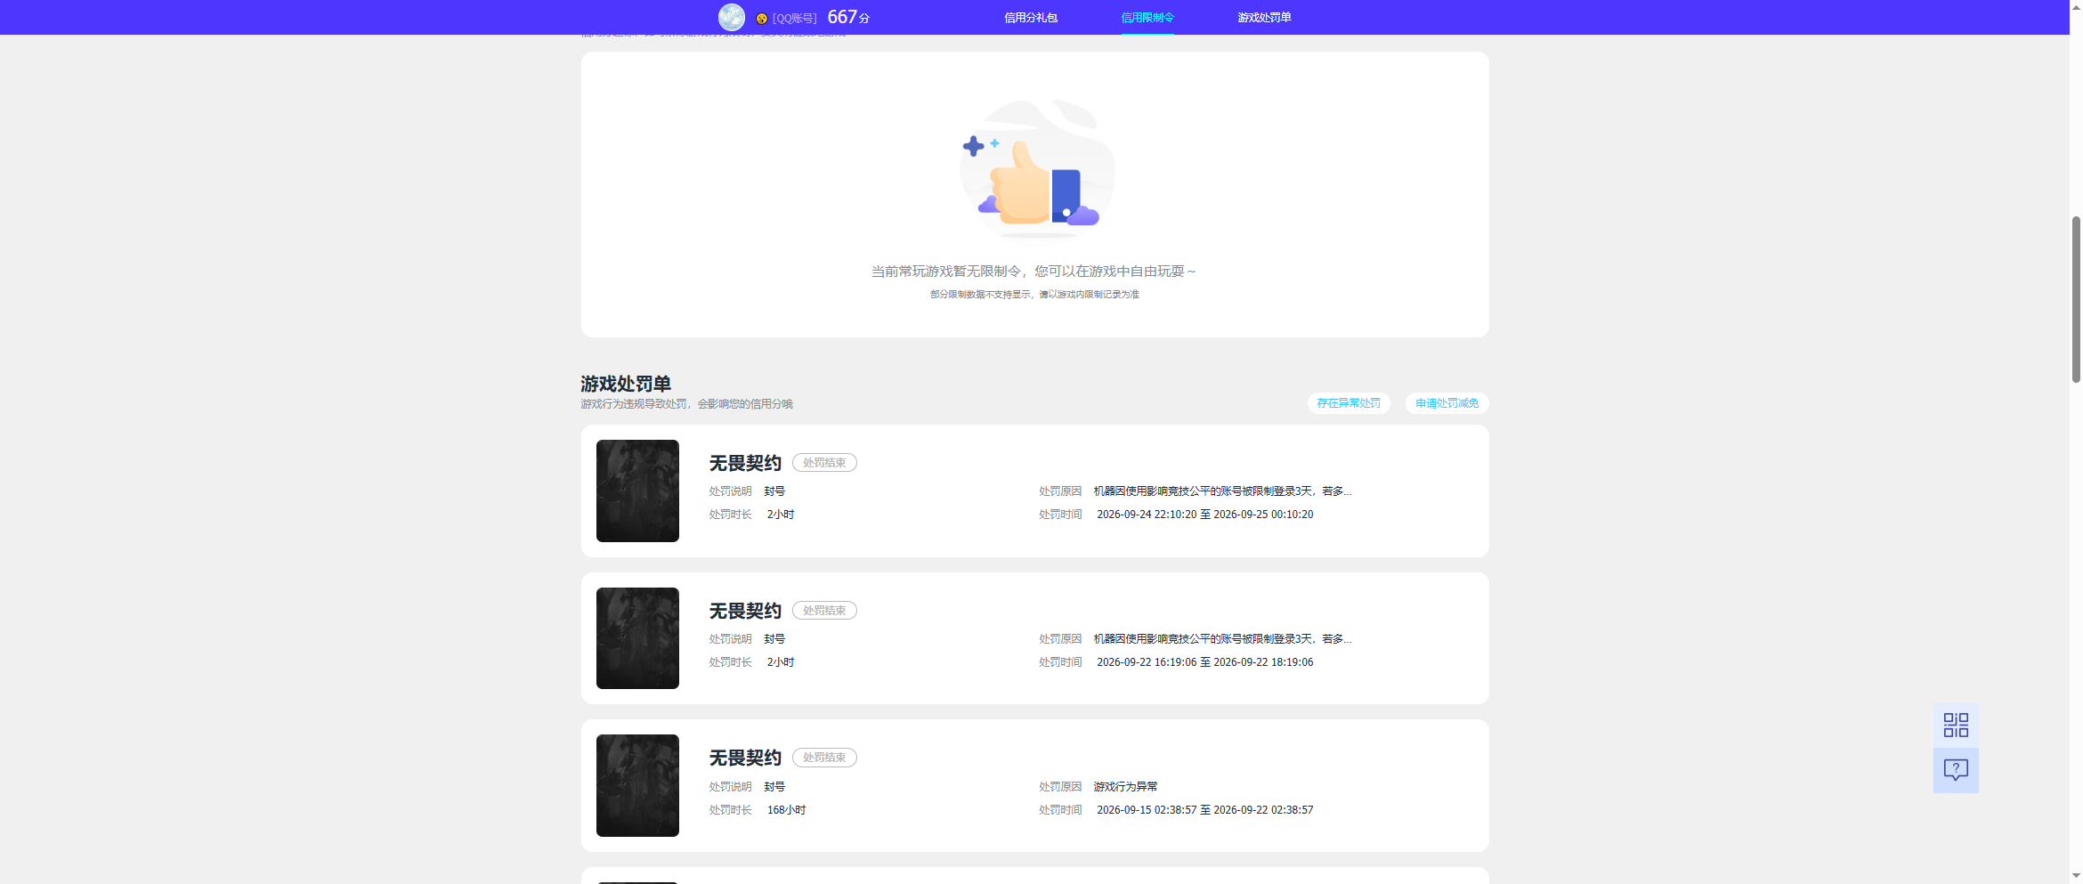Viewport: 2083px width, 884px height.
Task: Go to the 游戏处罚单 tab in top bar
Action: (1264, 18)
